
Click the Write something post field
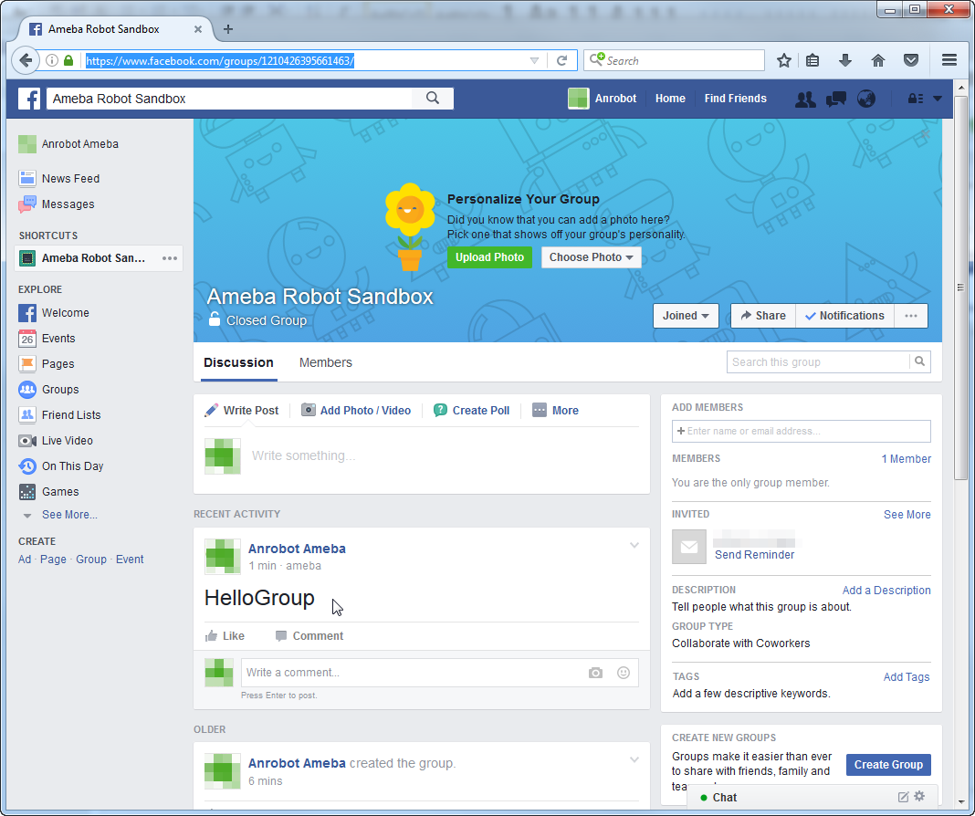[x=445, y=455]
